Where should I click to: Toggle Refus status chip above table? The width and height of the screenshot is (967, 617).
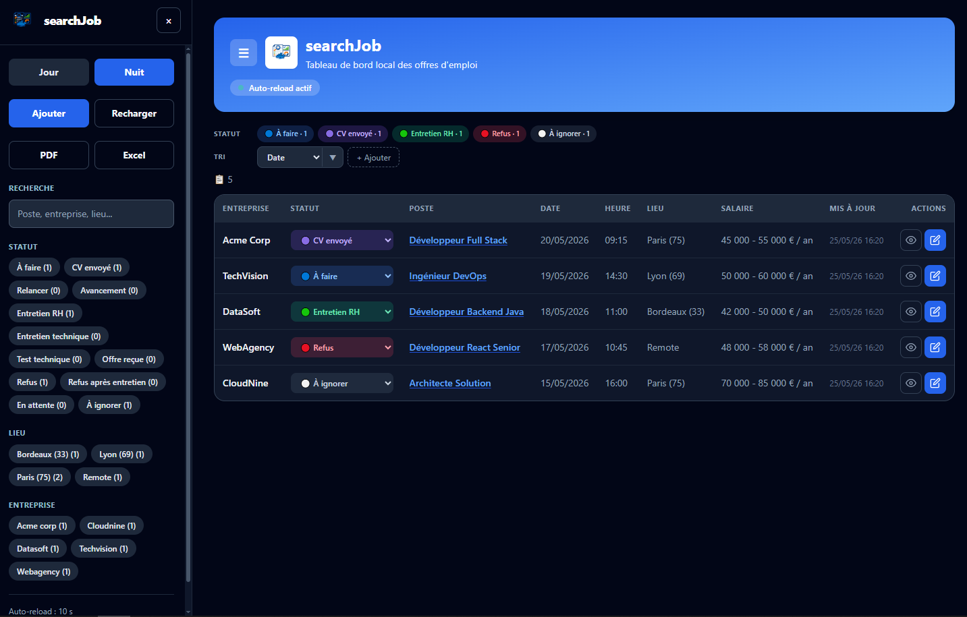pos(499,134)
